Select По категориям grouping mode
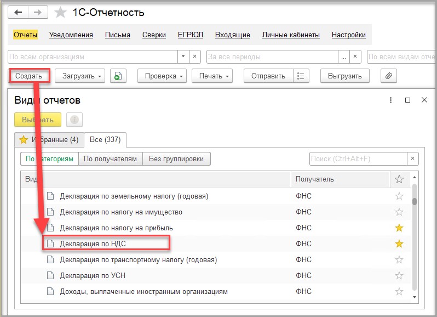437x317 pixels. pos(50,159)
